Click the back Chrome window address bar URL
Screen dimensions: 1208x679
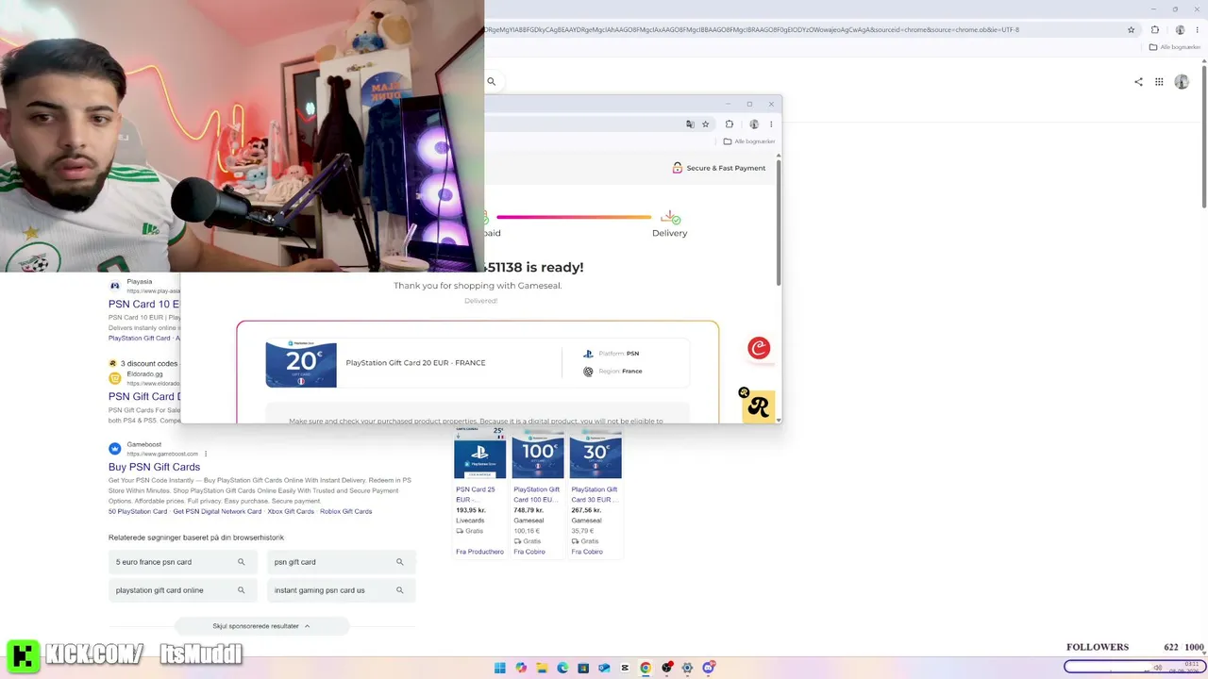(751, 29)
